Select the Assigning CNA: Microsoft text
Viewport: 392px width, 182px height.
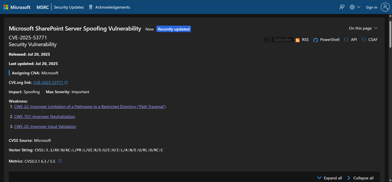click(35, 73)
